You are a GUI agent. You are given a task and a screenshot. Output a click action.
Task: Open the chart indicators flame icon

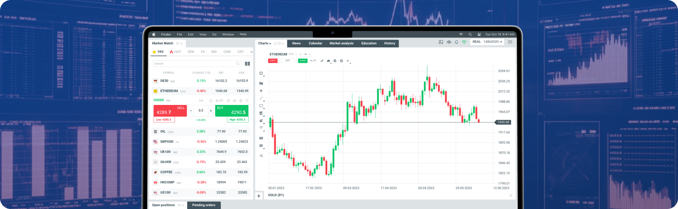tap(329, 60)
